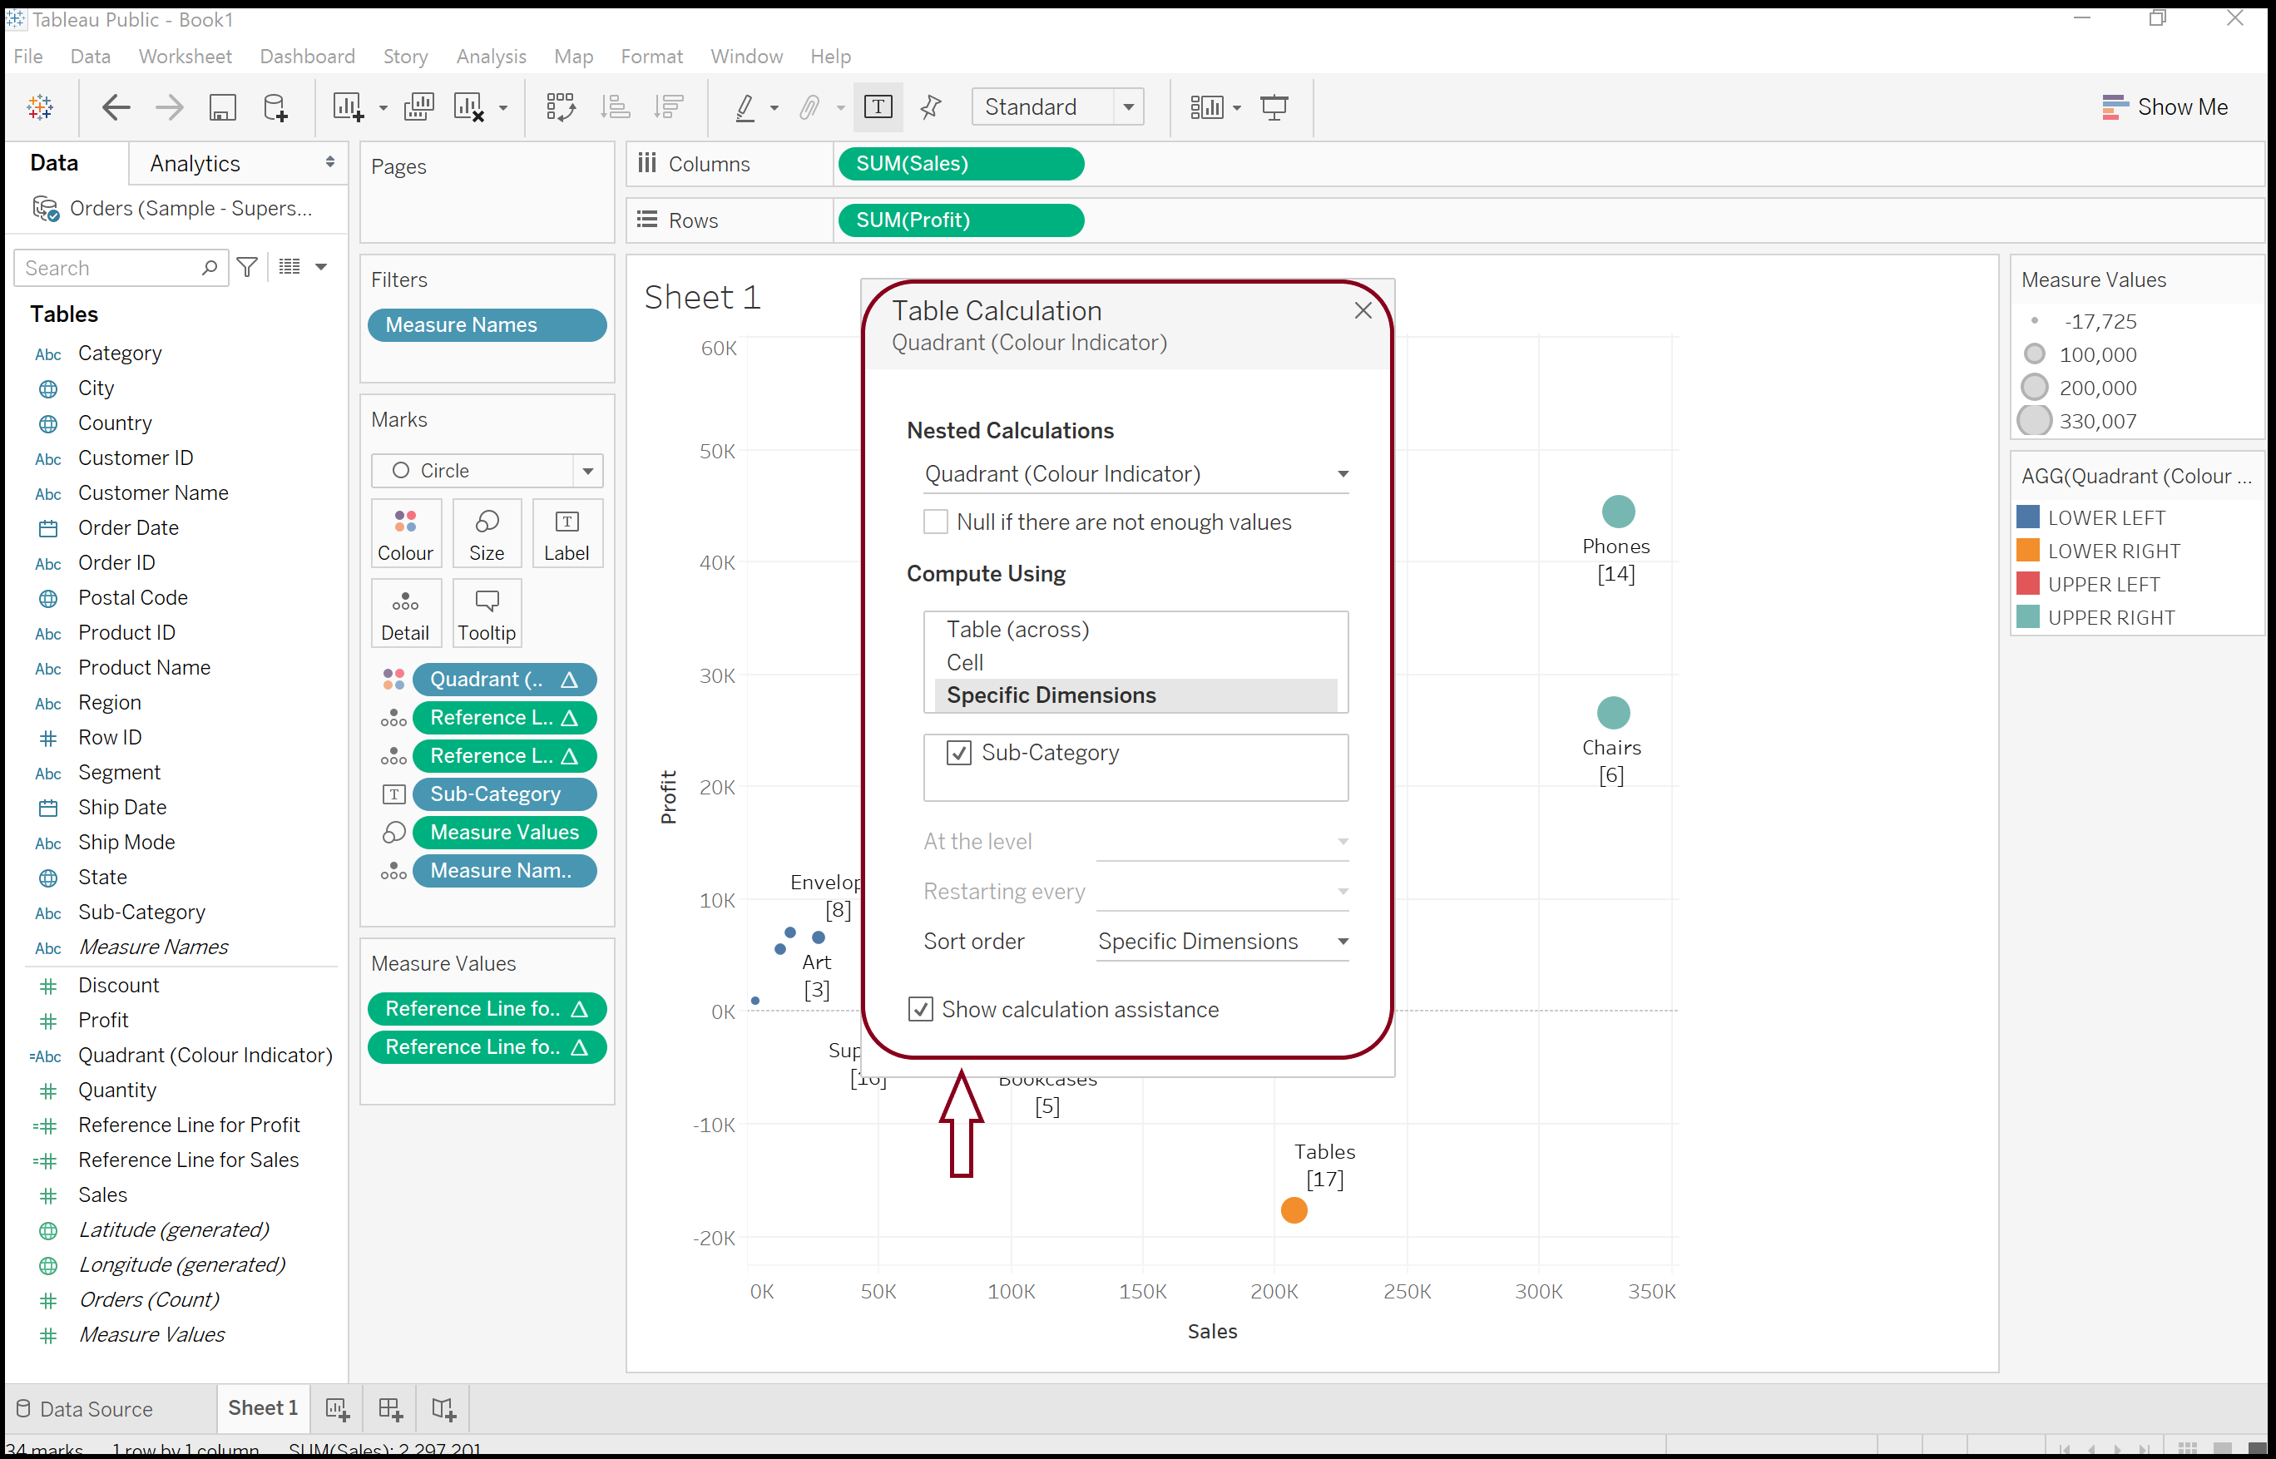Click the Highlight pen toolbar icon

point(745,107)
